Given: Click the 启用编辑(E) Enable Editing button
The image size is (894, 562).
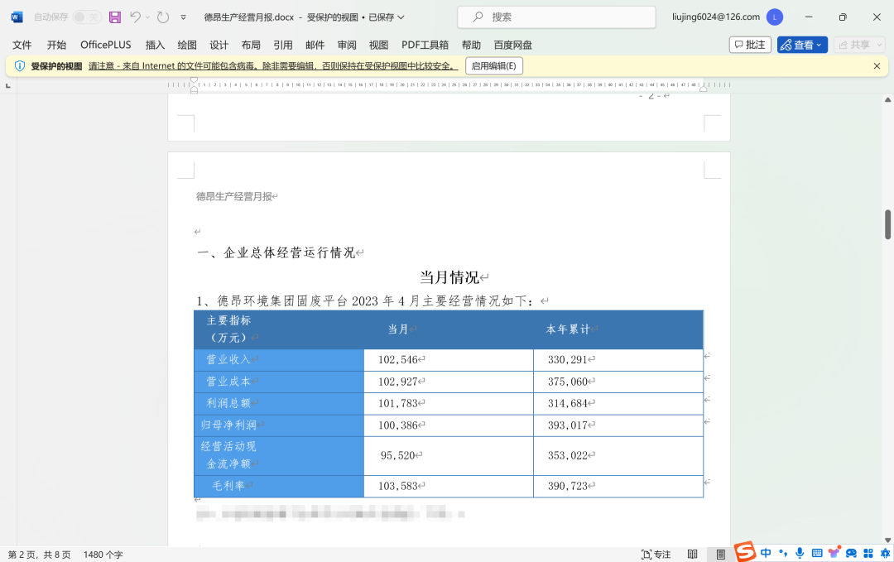Looking at the screenshot, I should [493, 66].
